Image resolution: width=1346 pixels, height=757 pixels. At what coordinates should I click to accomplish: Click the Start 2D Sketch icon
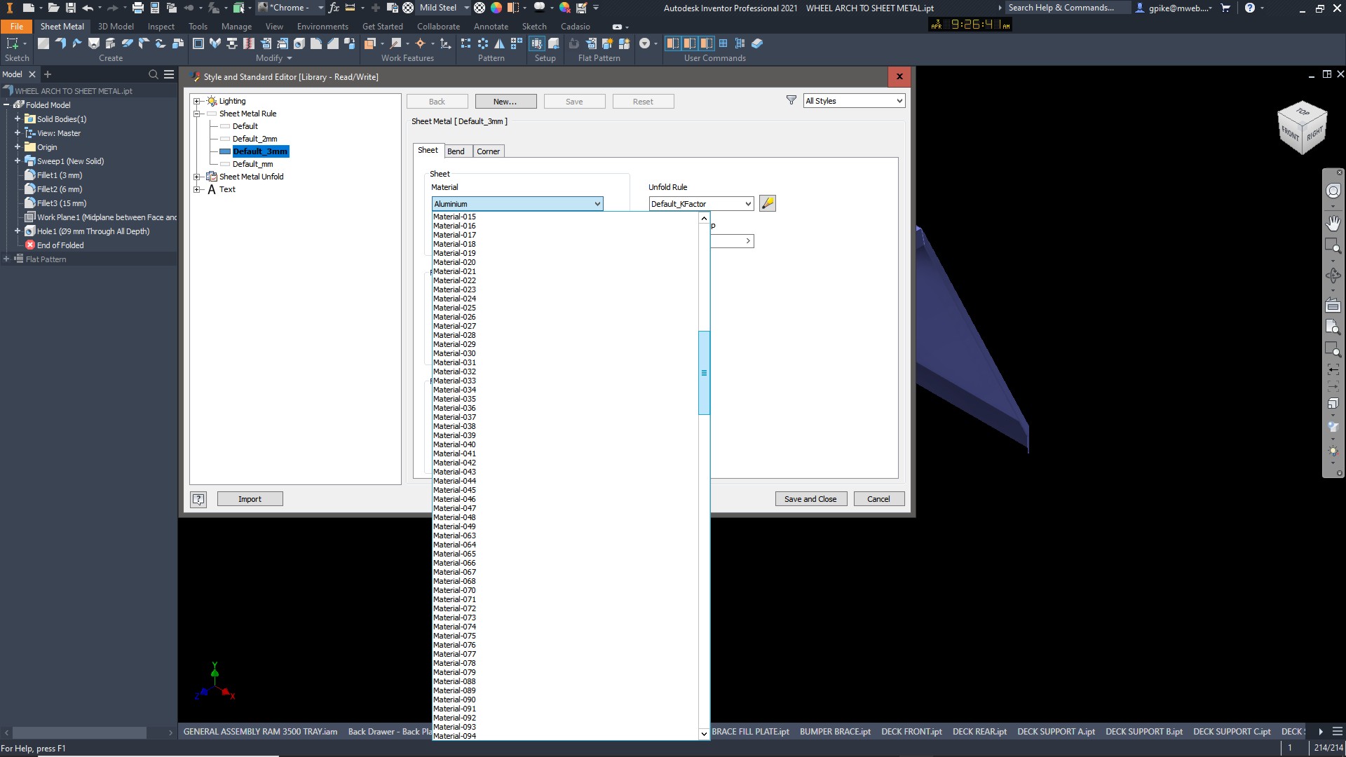click(12, 43)
